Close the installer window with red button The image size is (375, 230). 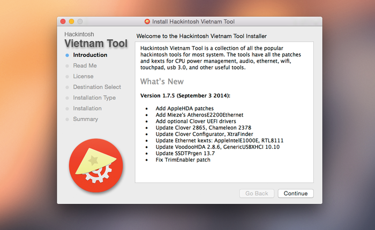click(63, 21)
